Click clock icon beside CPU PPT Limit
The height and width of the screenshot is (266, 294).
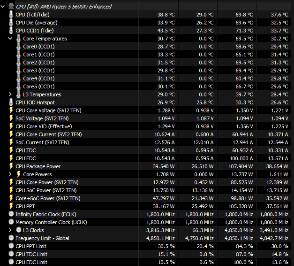coord(11,246)
